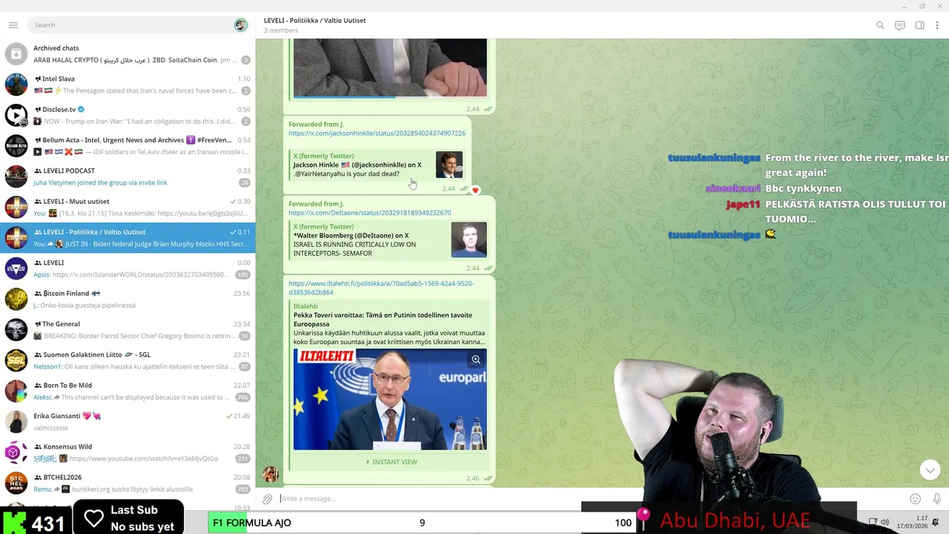Click first 'Forwarded from J.' sender name
This screenshot has height=534, width=949.
coord(316,124)
